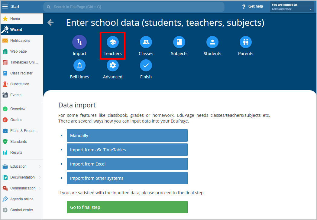The width and height of the screenshot is (317, 220).
Task: Open Class register label in sidebar
Action: [x=21, y=73]
